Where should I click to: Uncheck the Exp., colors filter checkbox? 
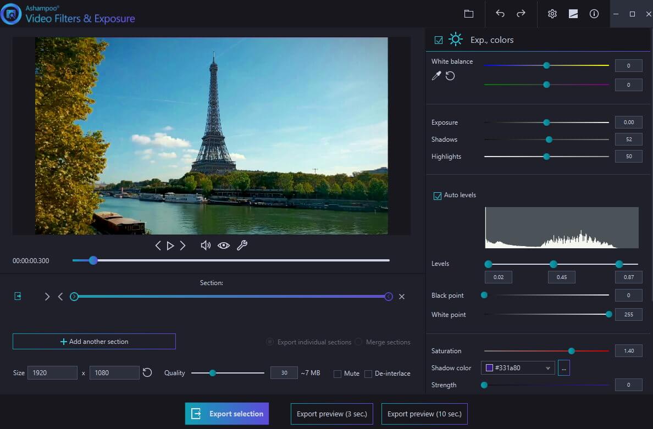(438, 40)
